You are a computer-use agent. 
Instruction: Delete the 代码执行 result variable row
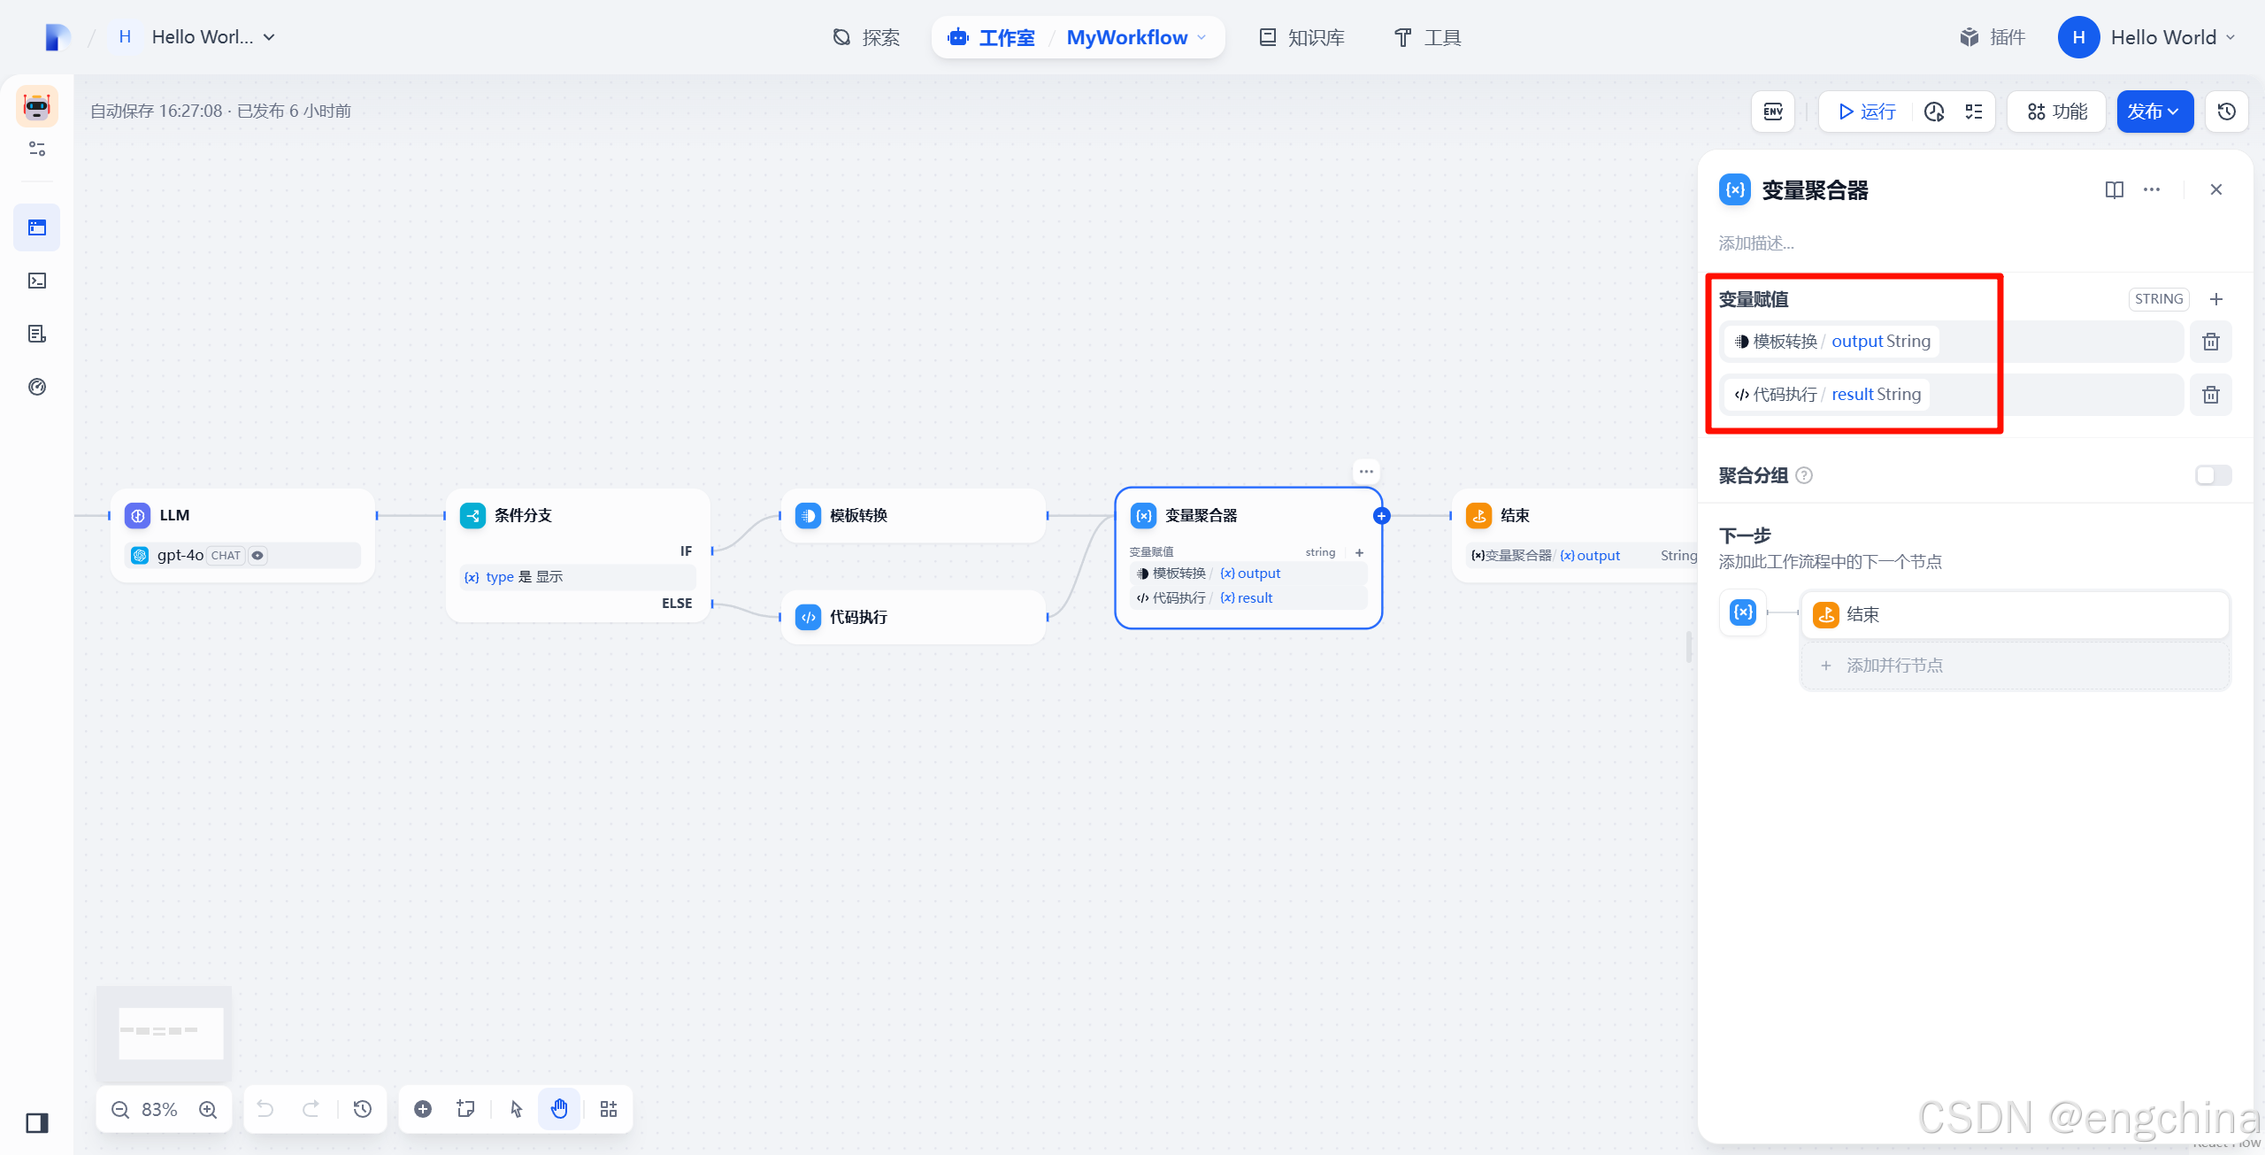(x=2211, y=395)
